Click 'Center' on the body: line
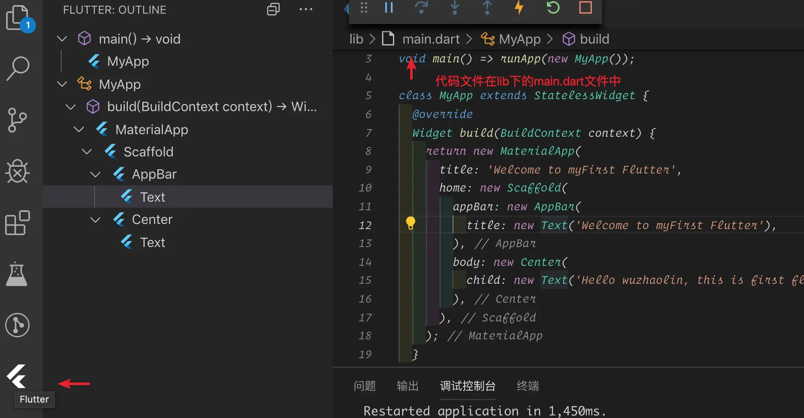 coord(541,262)
